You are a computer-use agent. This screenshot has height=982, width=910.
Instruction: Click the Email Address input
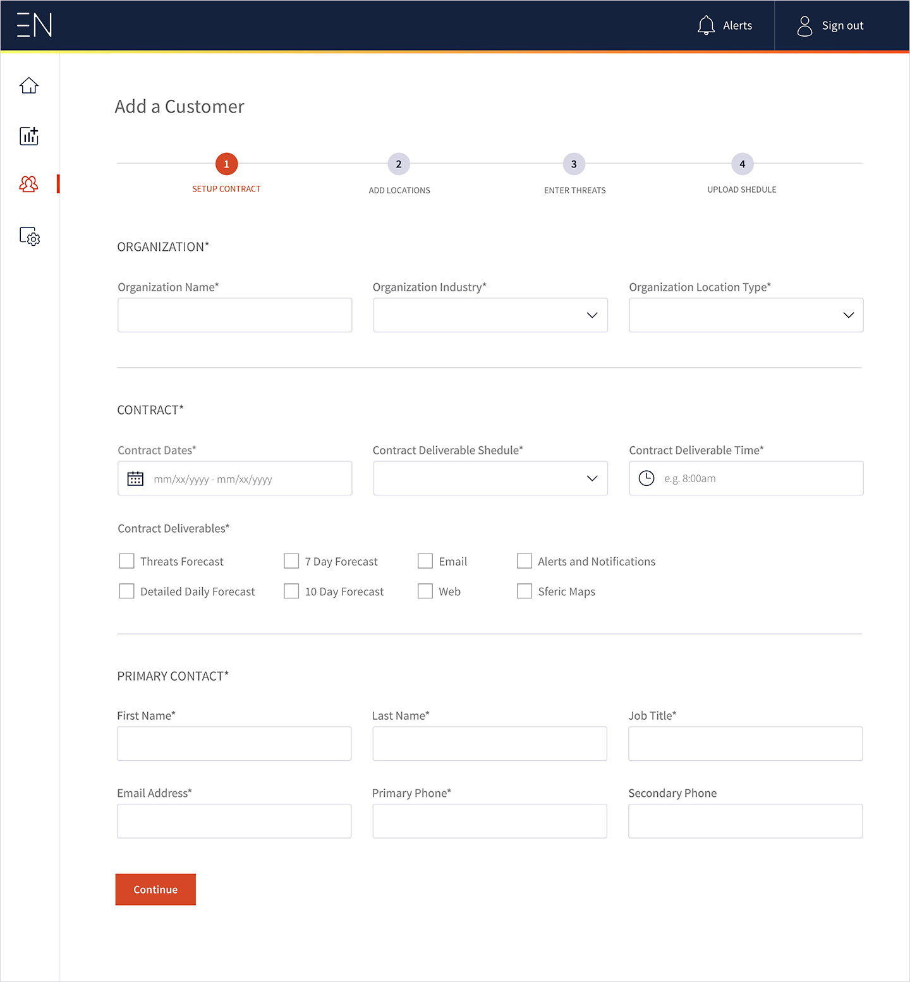pyautogui.click(x=234, y=821)
